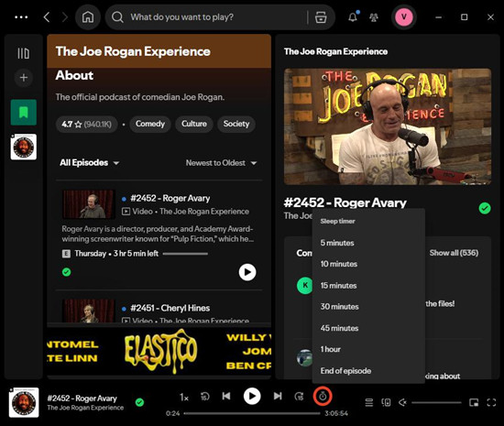Image resolution: width=504 pixels, height=426 pixels.
Task: Toggle saved checkmark in the bottom player bar
Action: coord(139,402)
